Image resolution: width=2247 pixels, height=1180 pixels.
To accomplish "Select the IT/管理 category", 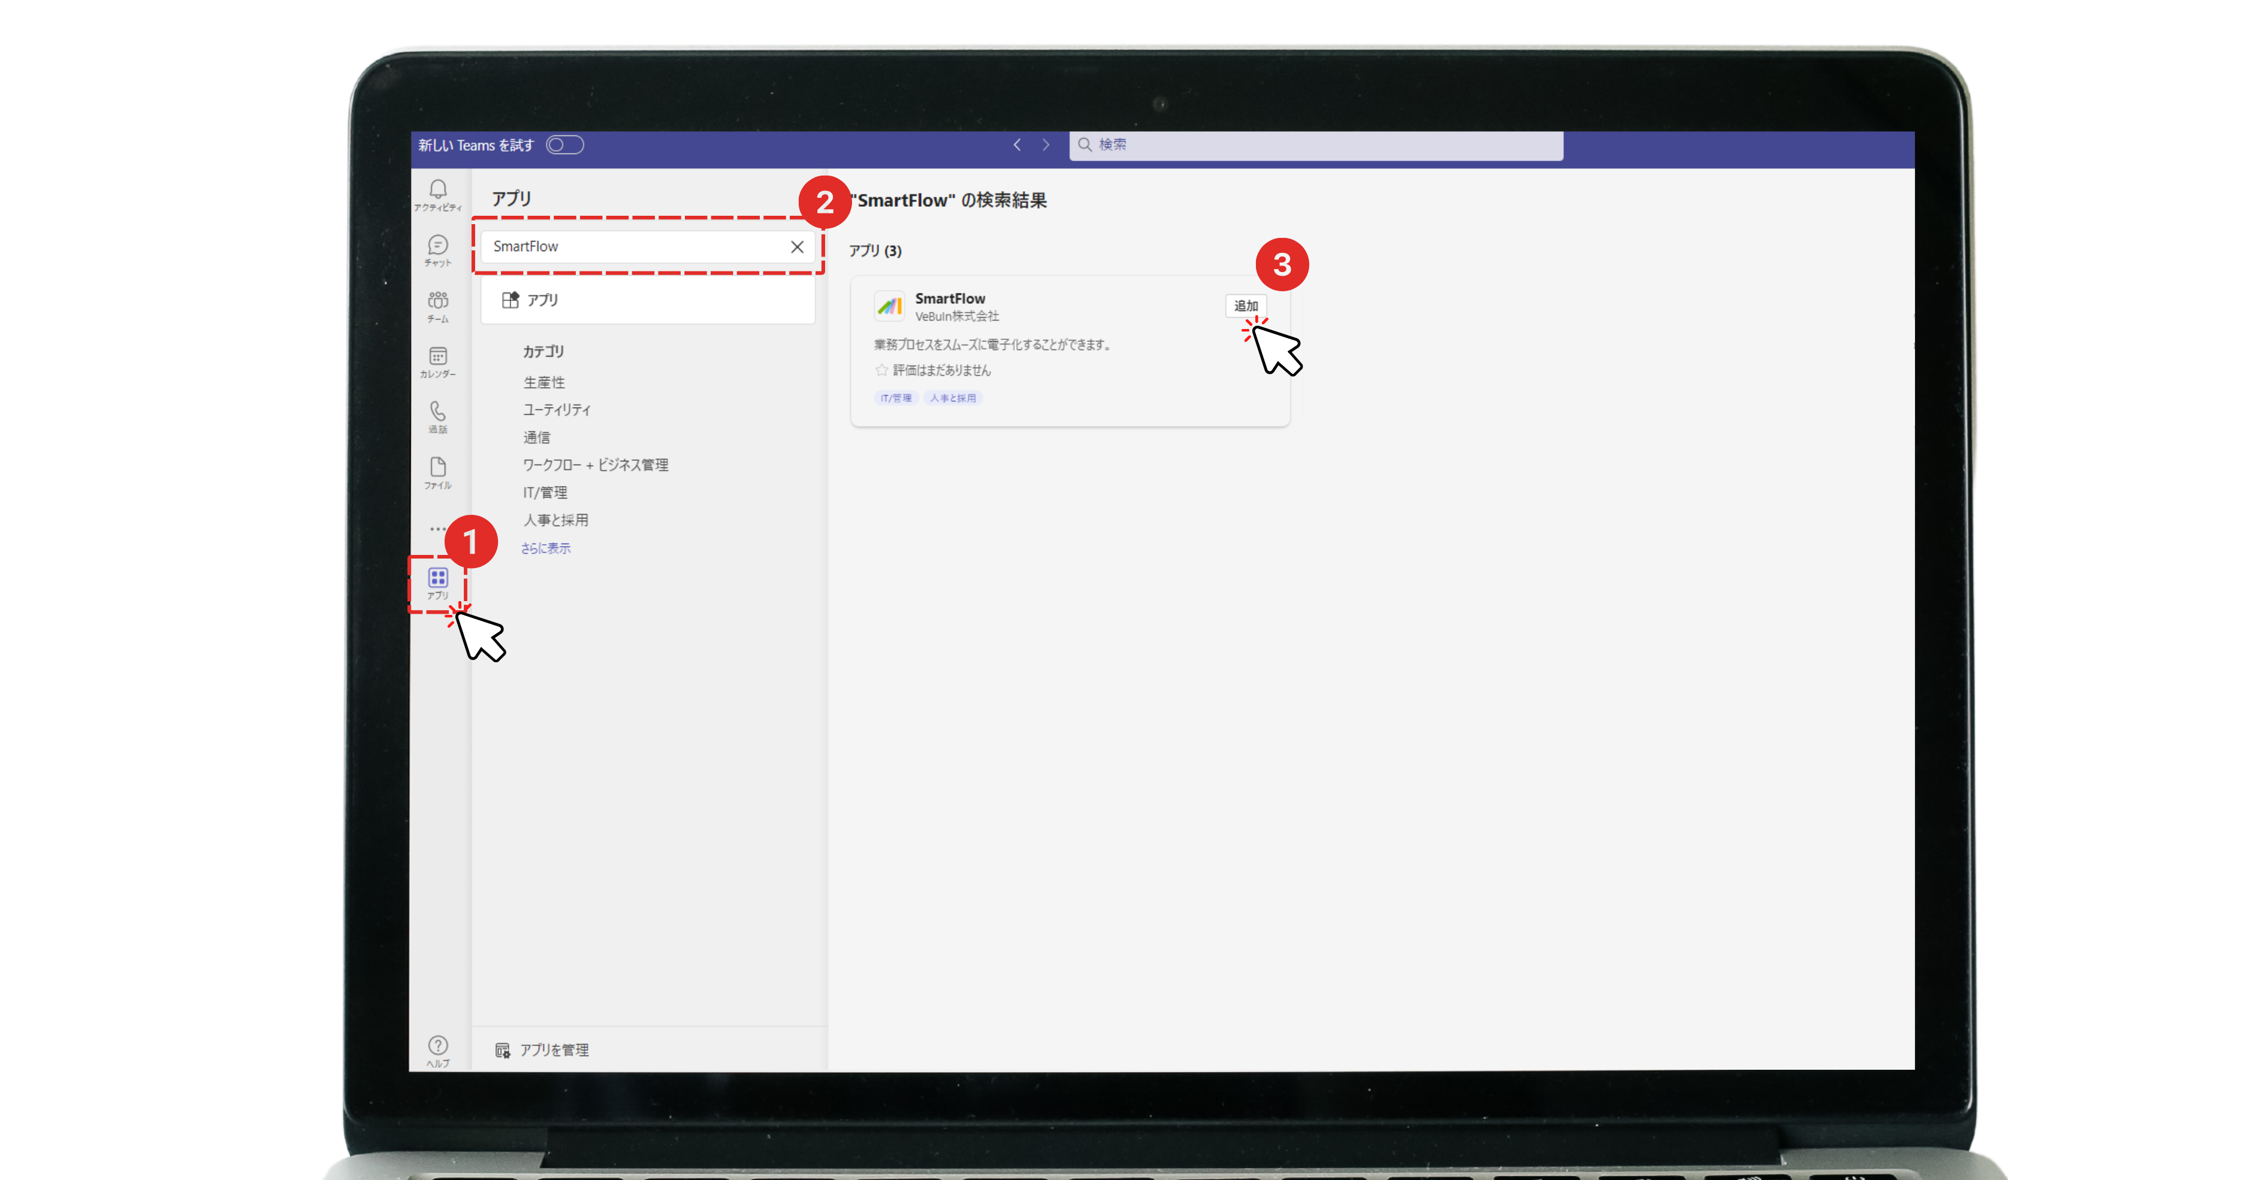I will coord(544,493).
